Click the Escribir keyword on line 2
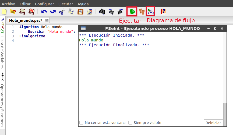This screenshot has height=135, width=233. click(37, 31)
